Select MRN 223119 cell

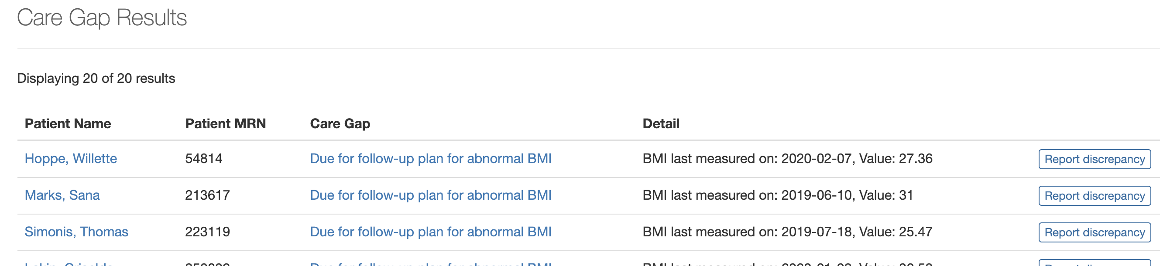pyautogui.click(x=207, y=232)
